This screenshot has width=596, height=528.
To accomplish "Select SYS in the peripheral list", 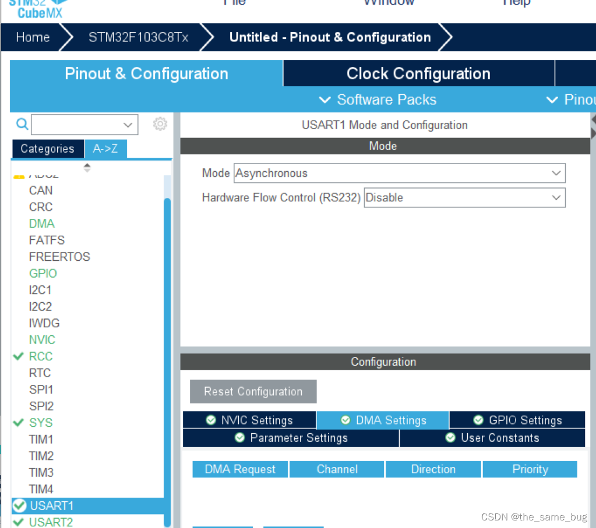I will pyautogui.click(x=41, y=423).
